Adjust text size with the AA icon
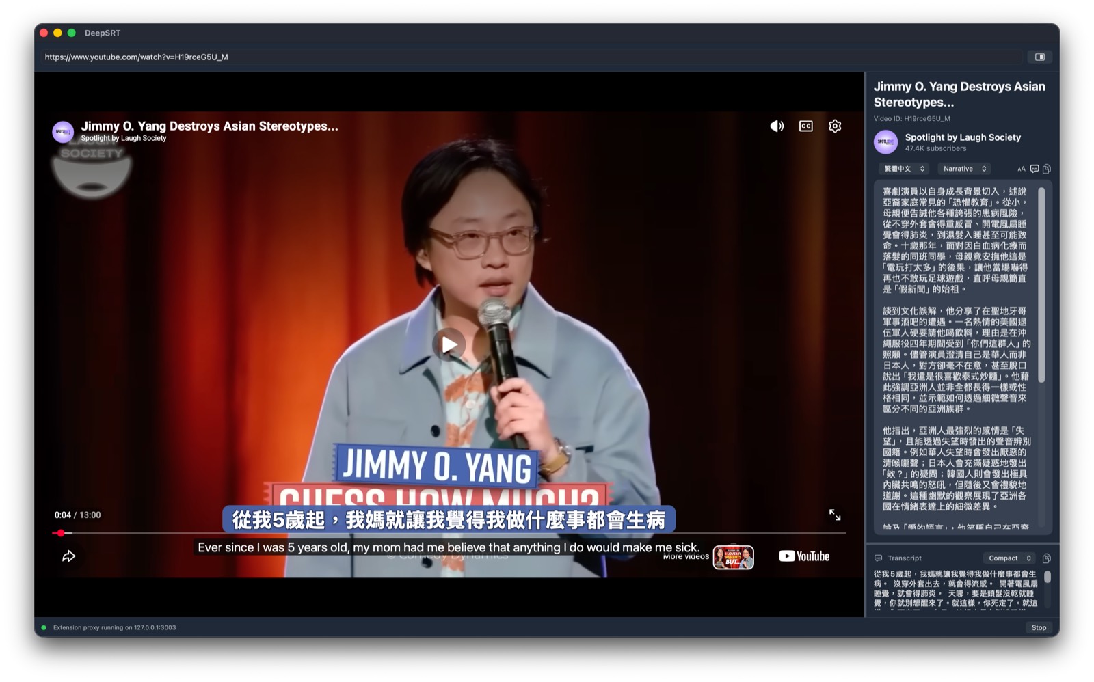This screenshot has width=1094, height=682. tap(1021, 169)
